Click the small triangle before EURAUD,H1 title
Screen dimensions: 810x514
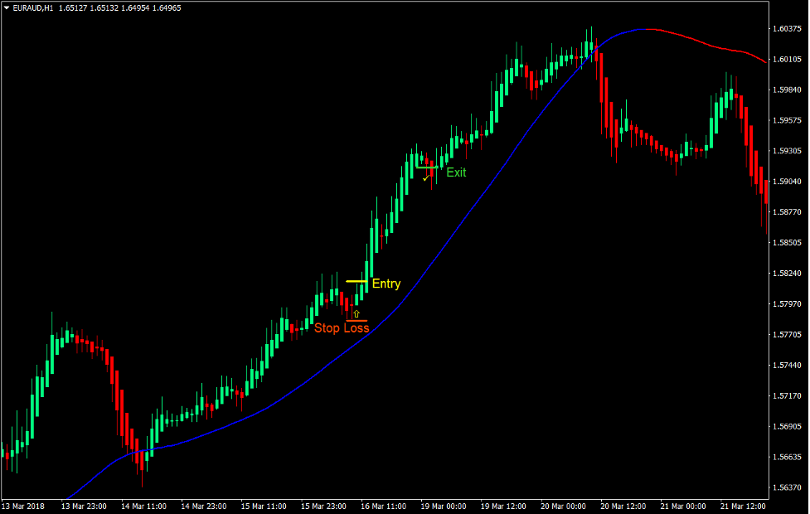coord(7,8)
